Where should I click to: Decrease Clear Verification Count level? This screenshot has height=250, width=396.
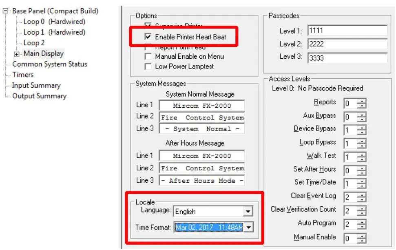tap(362, 213)
